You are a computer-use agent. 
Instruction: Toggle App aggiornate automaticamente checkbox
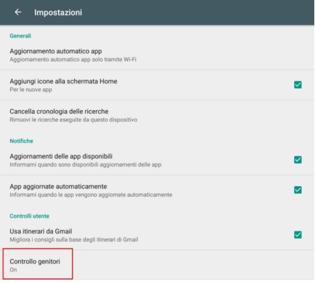tap(298, 190)
